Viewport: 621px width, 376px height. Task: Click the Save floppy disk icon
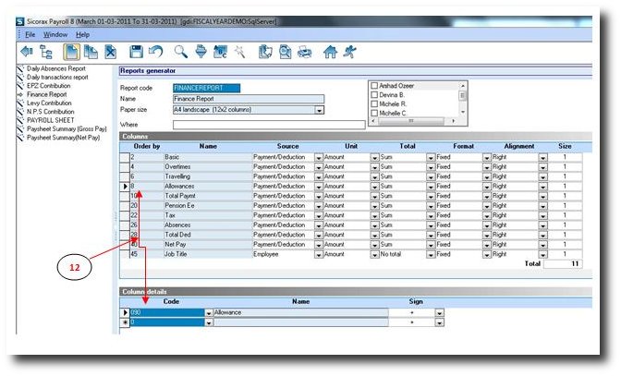[136, 52]
